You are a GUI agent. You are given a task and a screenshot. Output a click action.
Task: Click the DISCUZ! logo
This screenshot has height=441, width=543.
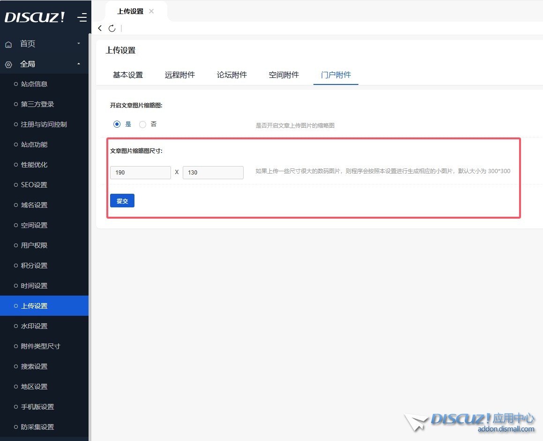pyautogui.click(x=35, y=17)
